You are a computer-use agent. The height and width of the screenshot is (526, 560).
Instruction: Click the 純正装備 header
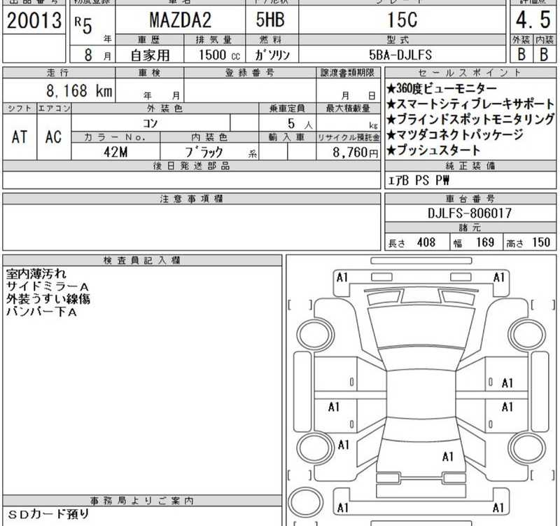470,166
